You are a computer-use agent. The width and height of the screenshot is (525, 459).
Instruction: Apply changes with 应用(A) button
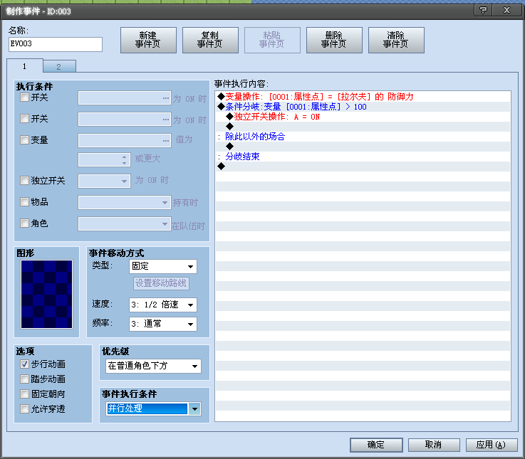(x=492, y=445)
